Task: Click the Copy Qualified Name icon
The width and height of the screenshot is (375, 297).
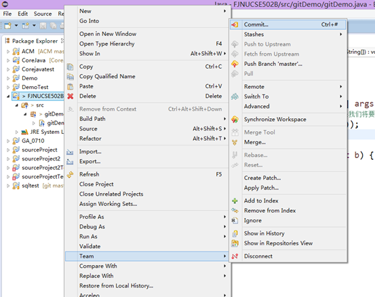Action: (x=70, y=77)
